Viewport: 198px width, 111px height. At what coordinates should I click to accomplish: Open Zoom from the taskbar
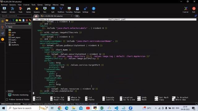pyautogui.click(x=131, y=108)
